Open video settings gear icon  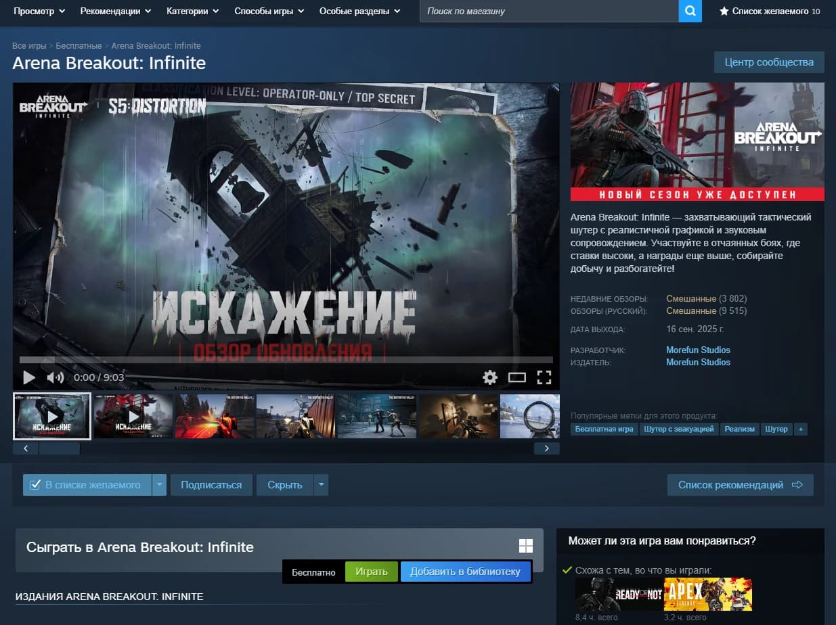489,377
